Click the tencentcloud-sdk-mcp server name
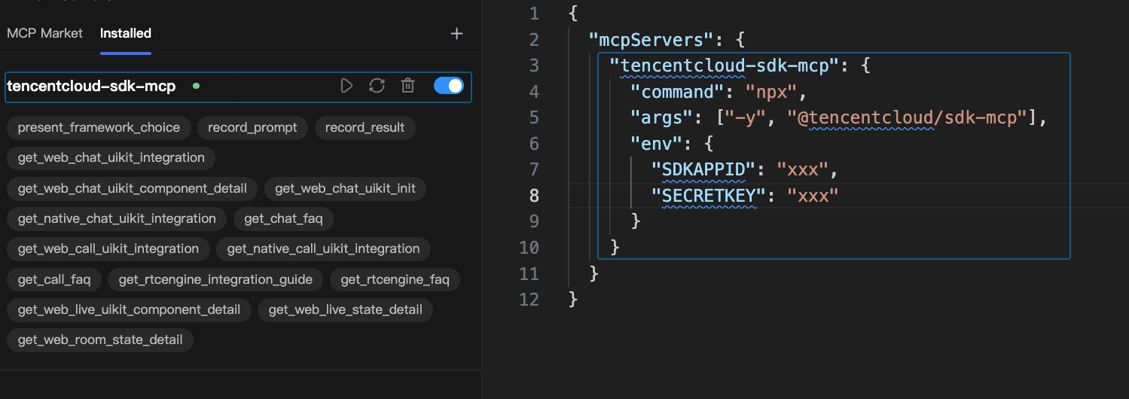The image size is (1129, 399). pos(91,86)
